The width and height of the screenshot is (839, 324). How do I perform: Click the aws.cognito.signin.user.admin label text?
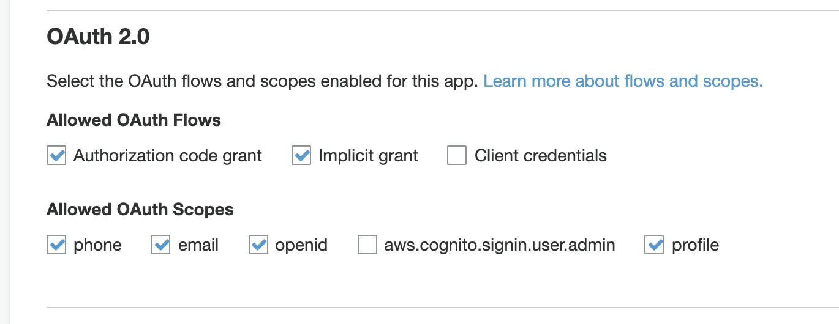[x=500, y=245]
